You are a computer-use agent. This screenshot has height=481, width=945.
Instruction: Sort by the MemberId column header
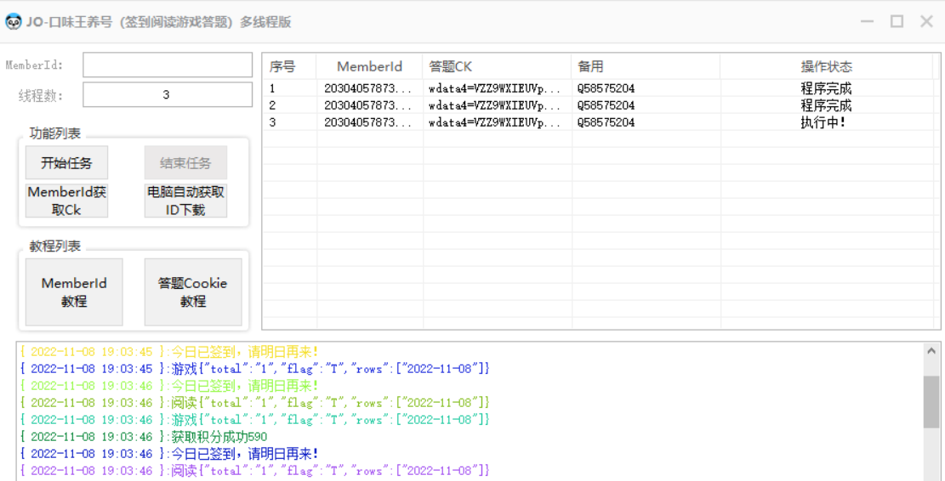click(x=369, y=66)
